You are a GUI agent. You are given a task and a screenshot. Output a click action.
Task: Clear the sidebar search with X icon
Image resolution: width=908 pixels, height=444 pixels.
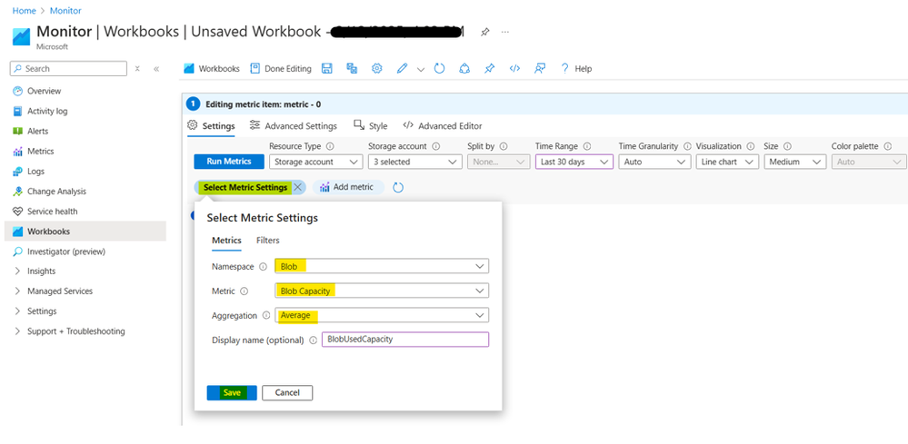pos(137,68)
